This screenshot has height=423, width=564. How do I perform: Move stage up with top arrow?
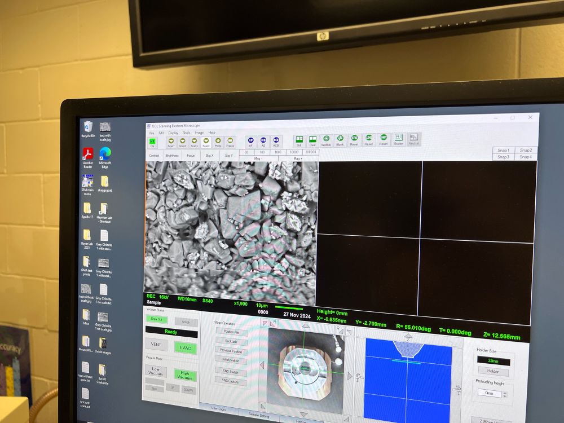pos(305,325)
